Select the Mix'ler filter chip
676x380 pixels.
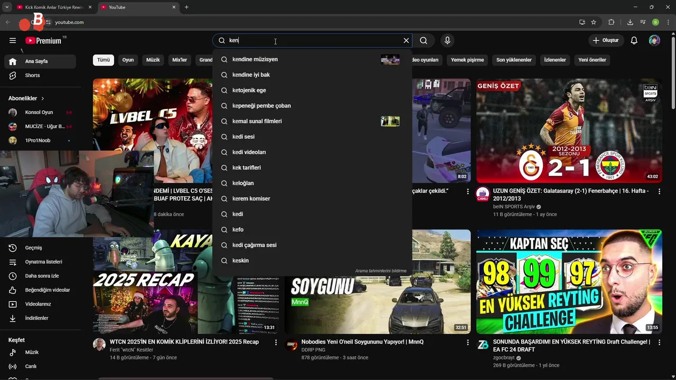pyautogui.click(x=180, y=60)
